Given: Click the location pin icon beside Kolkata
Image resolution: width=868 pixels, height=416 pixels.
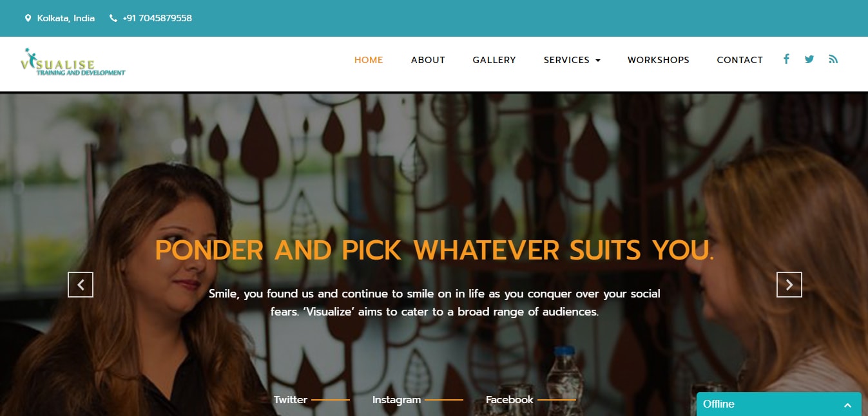Looking at the screenshot, I should pos(28,18).
